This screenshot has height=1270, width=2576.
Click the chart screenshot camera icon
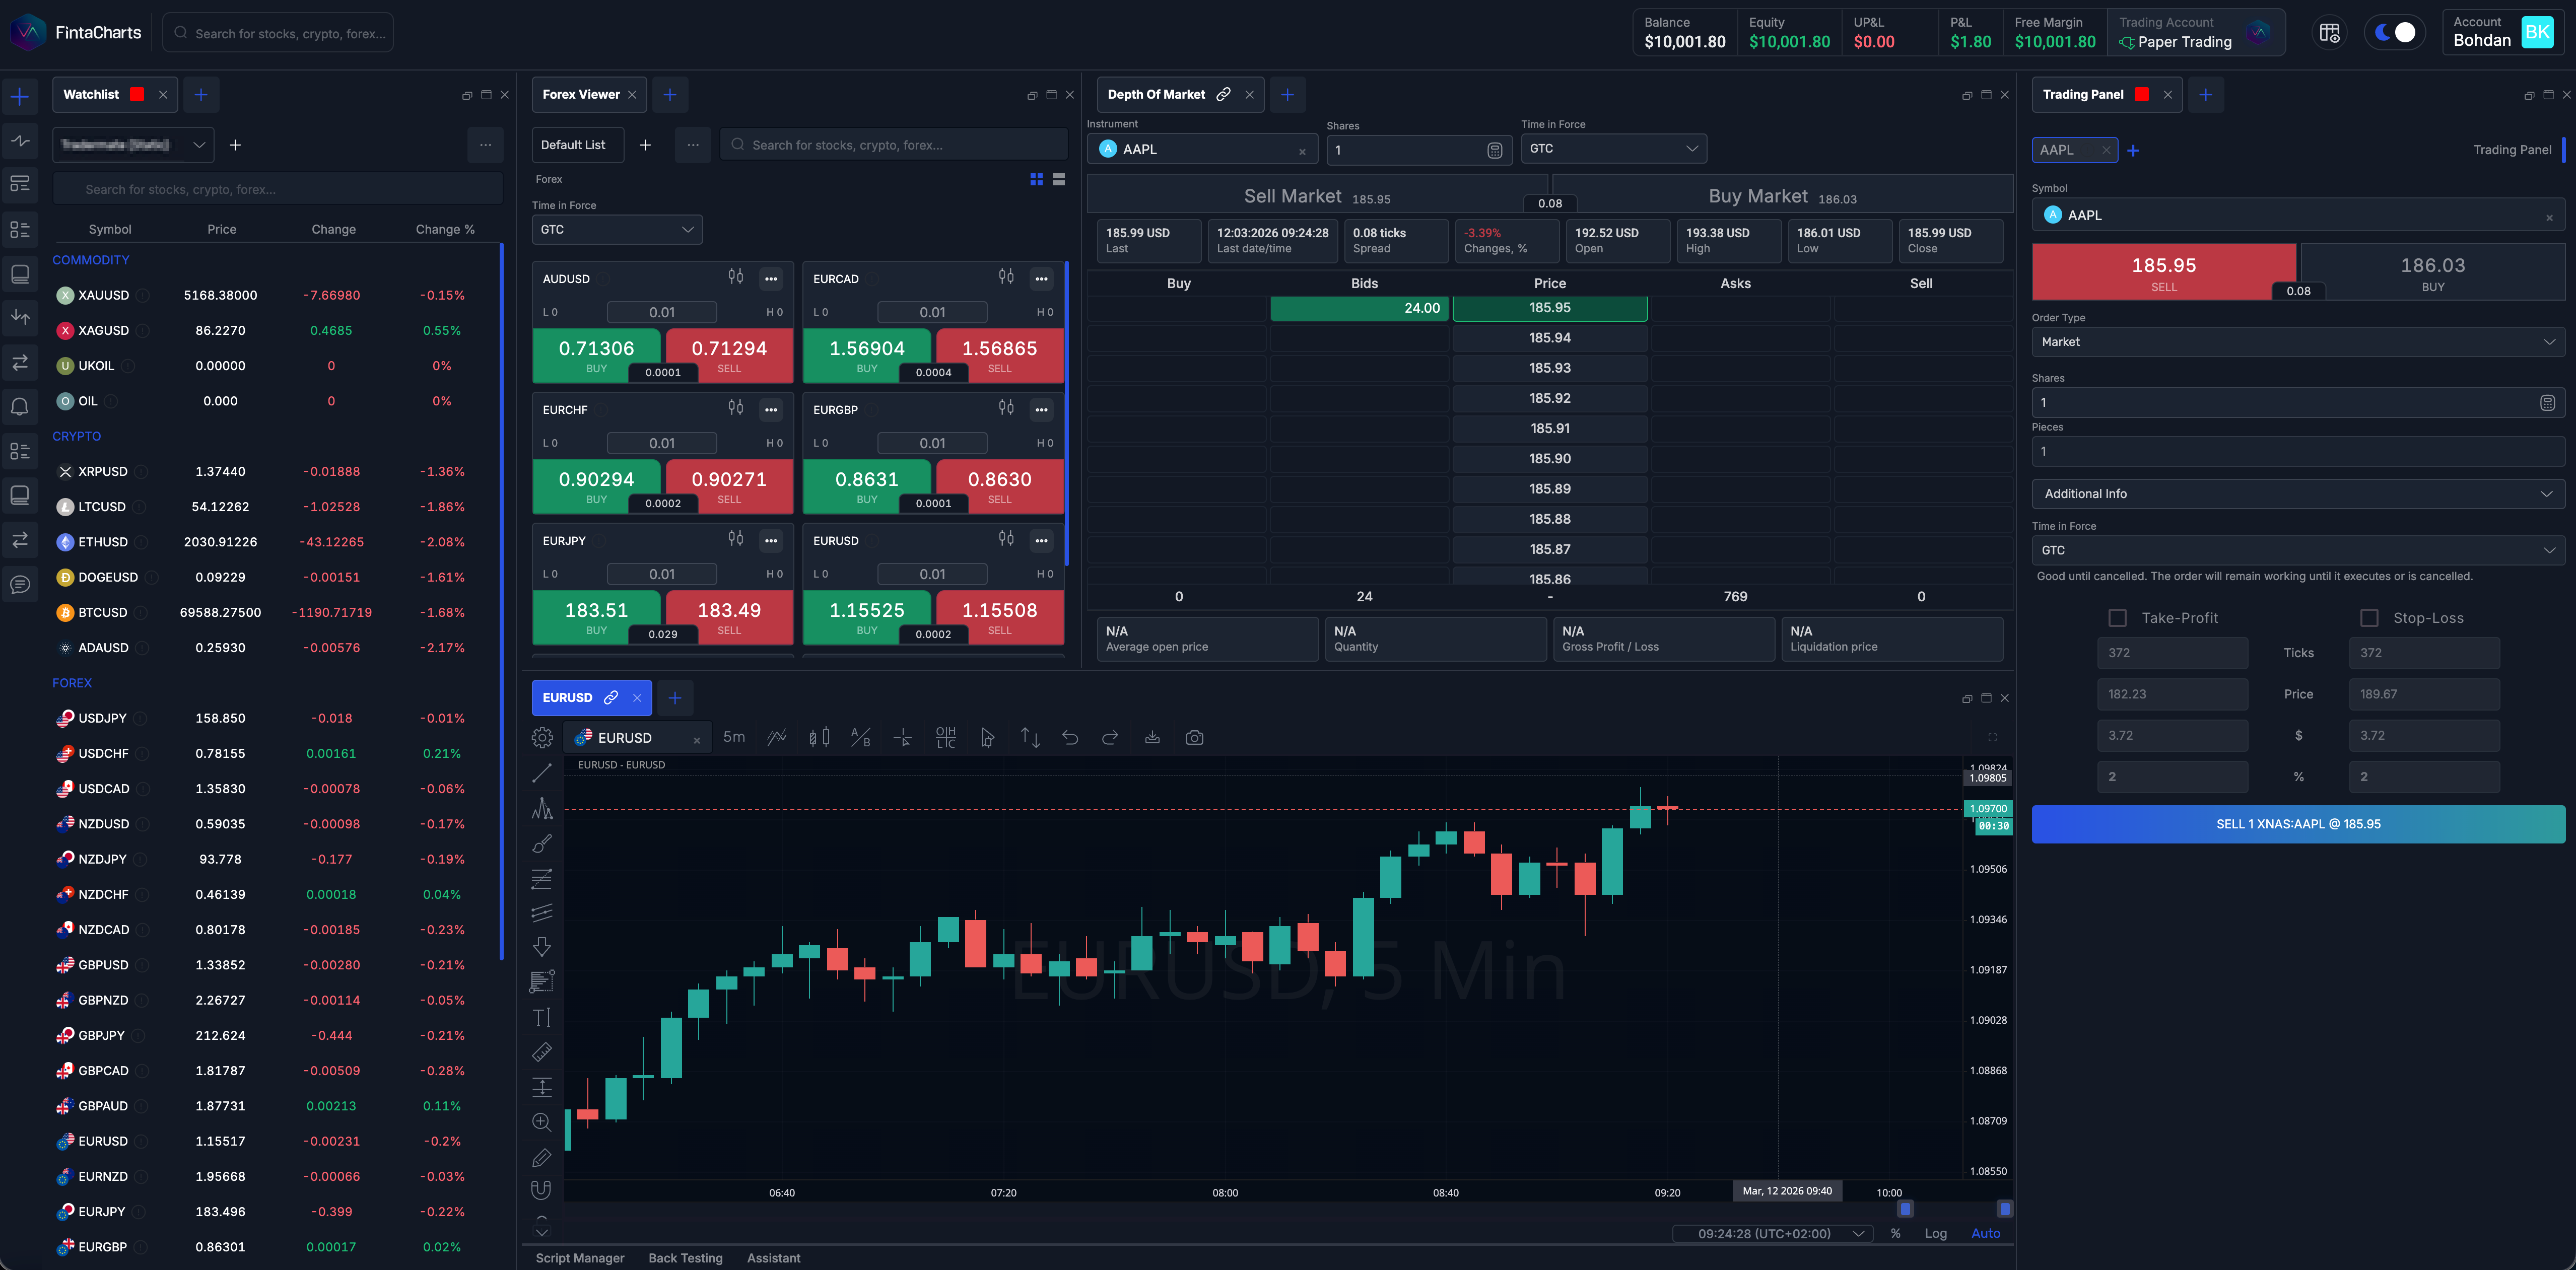tap(1194, 738)
